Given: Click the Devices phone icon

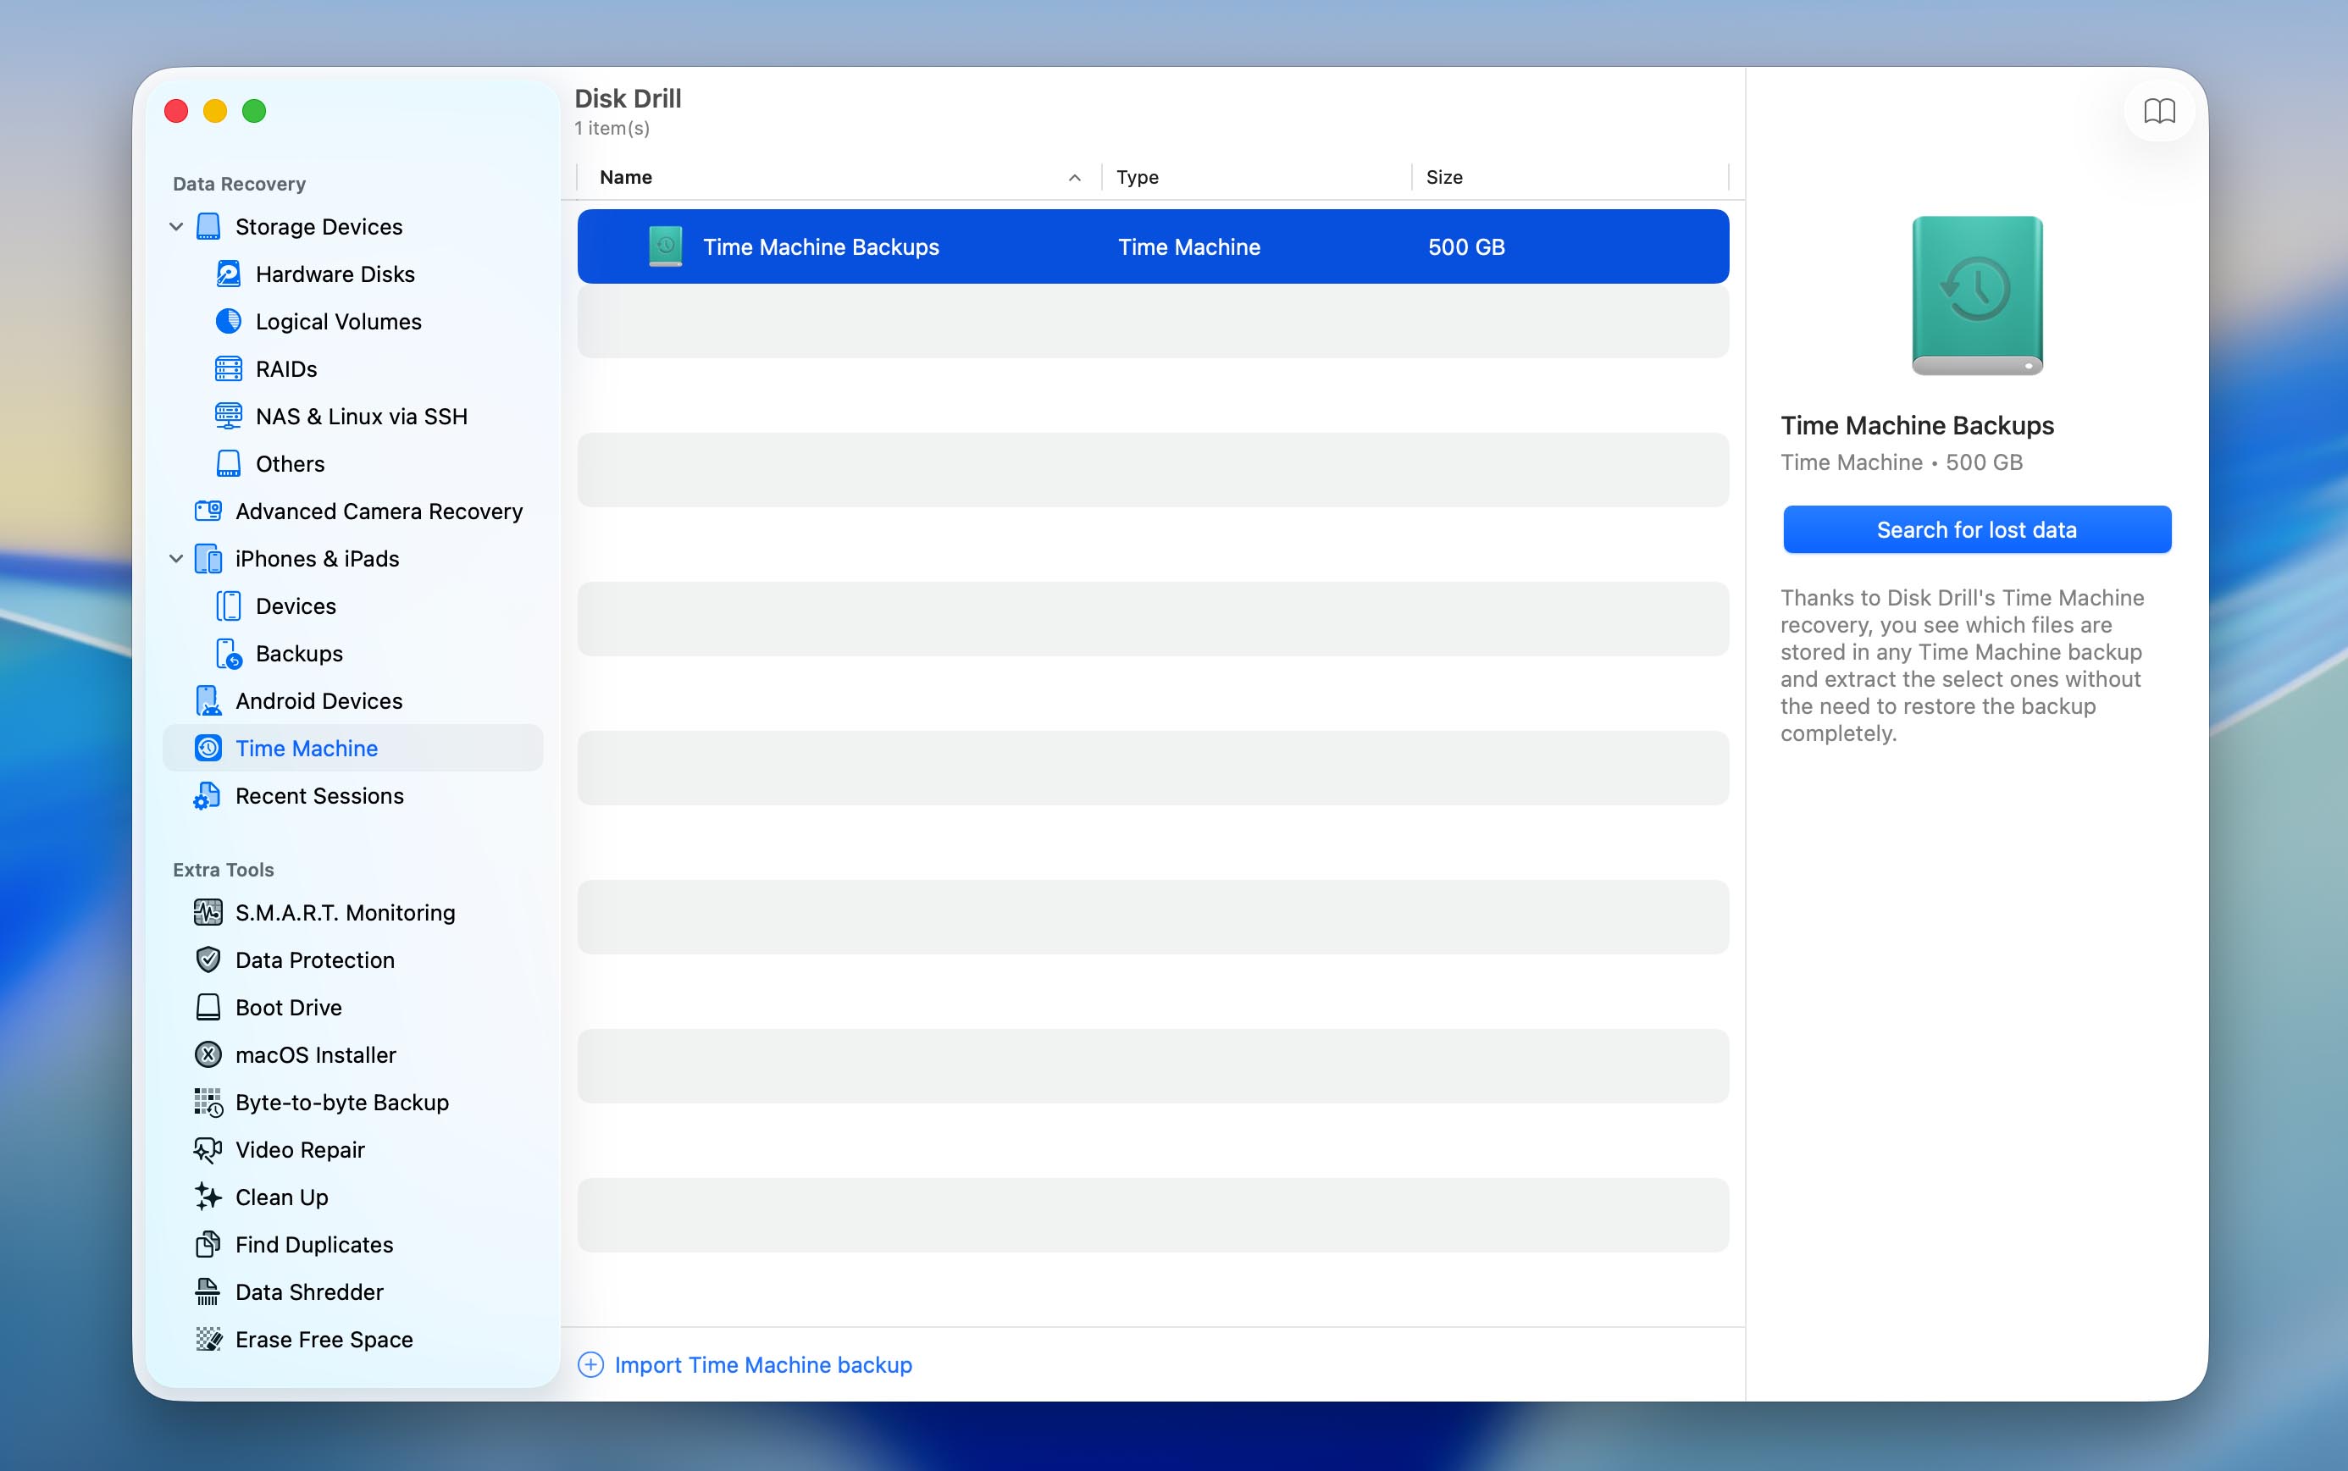Looking at the screenshot, I should point(229,606).
